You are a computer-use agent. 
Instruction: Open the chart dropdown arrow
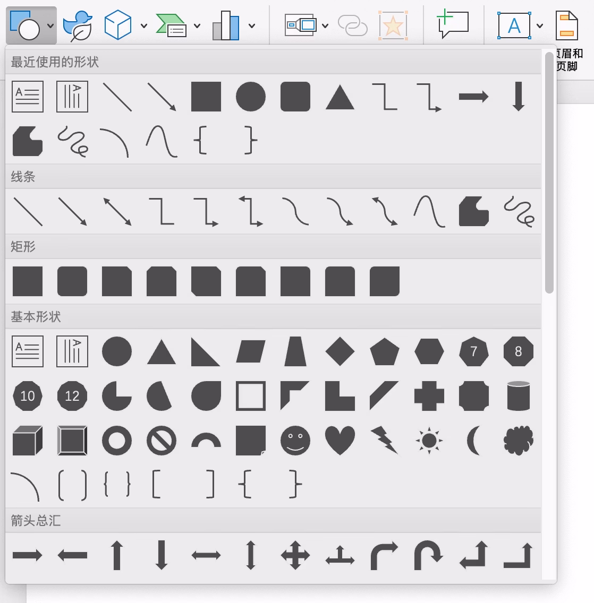[x=252, y=25]
